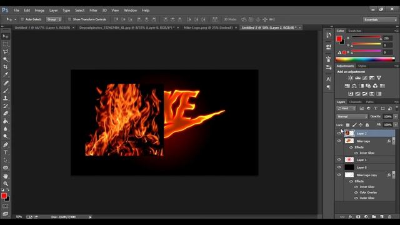Select the Crop tool
Screen dimensions: 400x225
(6, 67)
